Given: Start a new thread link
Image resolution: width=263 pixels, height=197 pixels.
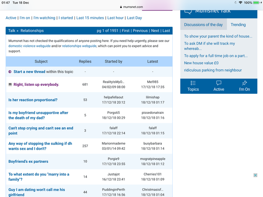Looking at the screenshot, I should [29, 72].
